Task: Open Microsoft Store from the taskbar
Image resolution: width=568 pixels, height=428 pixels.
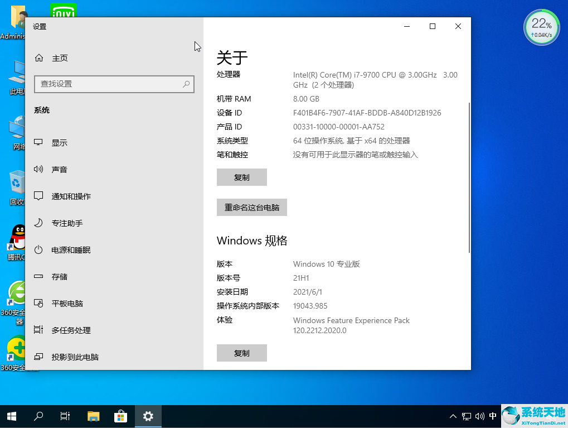Action: tap(120, 416)
